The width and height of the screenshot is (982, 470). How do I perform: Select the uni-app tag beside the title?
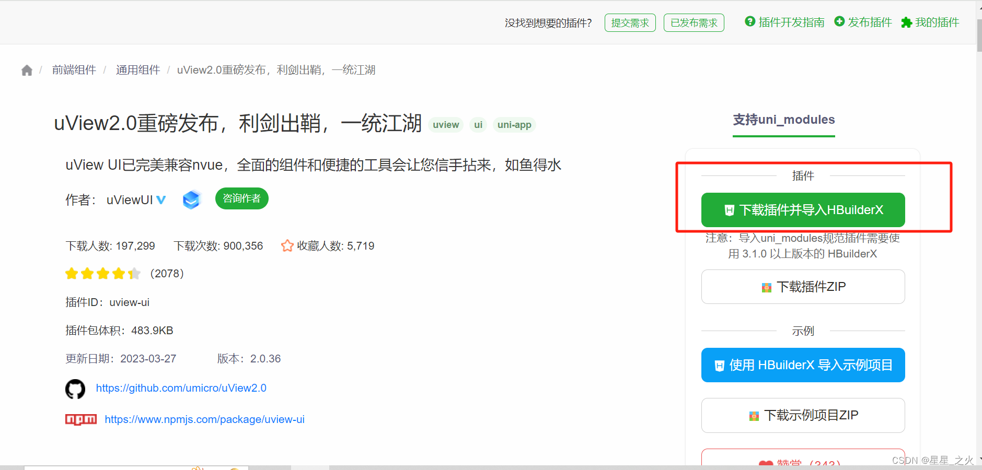pyautogui.click(x=514, y=125)
